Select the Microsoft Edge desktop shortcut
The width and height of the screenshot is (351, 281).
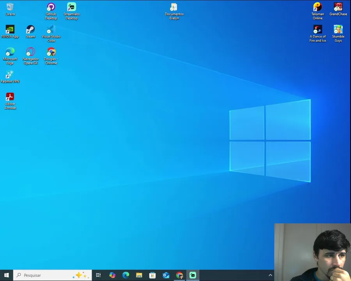tap(10, 56)
